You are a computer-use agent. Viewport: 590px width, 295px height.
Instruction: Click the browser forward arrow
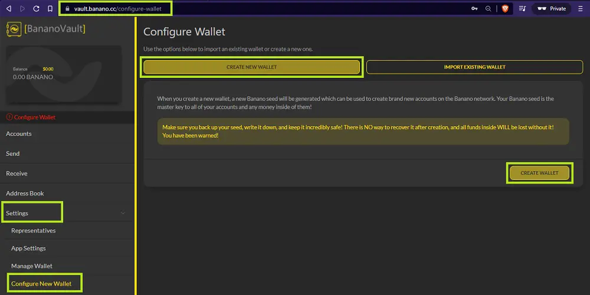tap(22, 9)
